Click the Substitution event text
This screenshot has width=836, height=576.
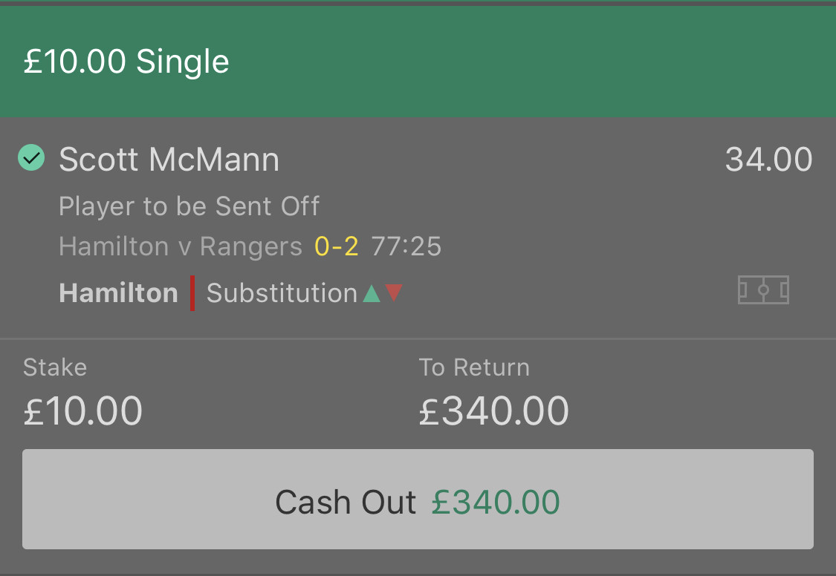(x=282, y=293)
